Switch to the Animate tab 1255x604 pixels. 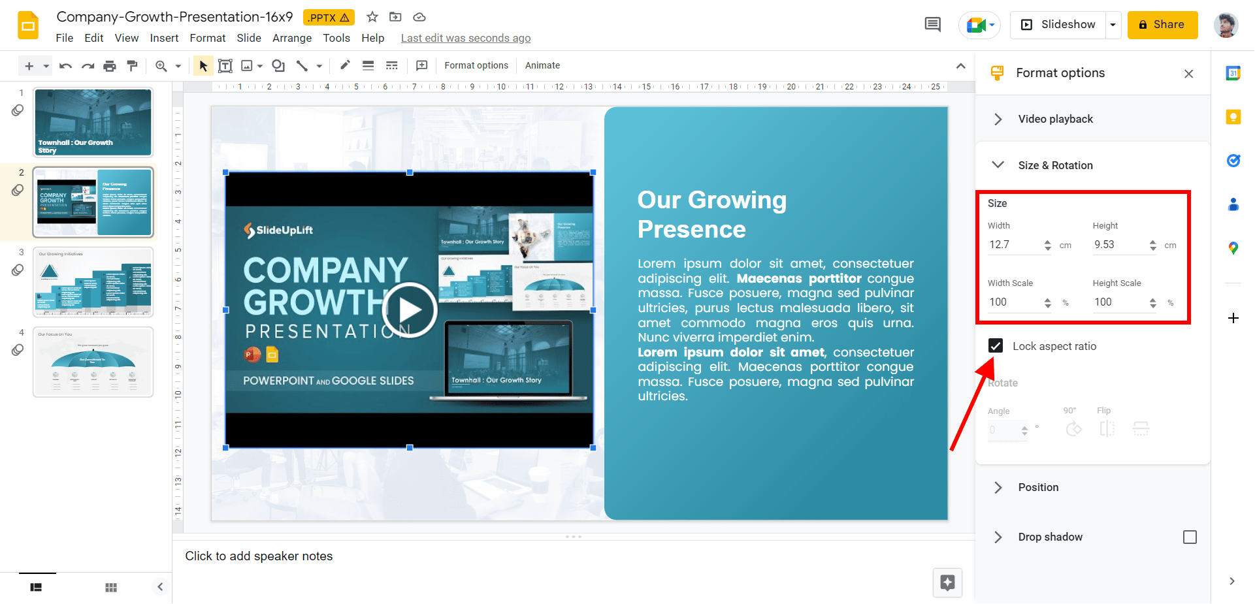[542, 65]
